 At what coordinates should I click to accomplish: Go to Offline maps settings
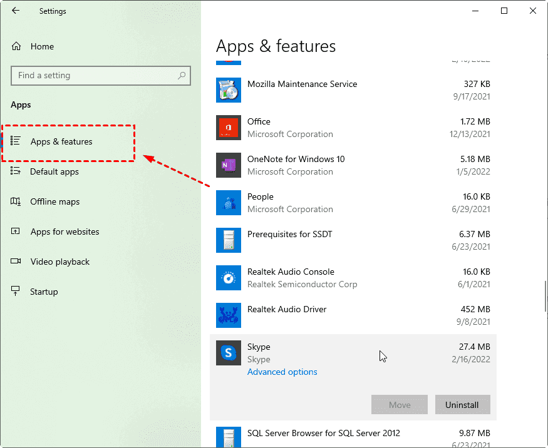coord(55,201)
